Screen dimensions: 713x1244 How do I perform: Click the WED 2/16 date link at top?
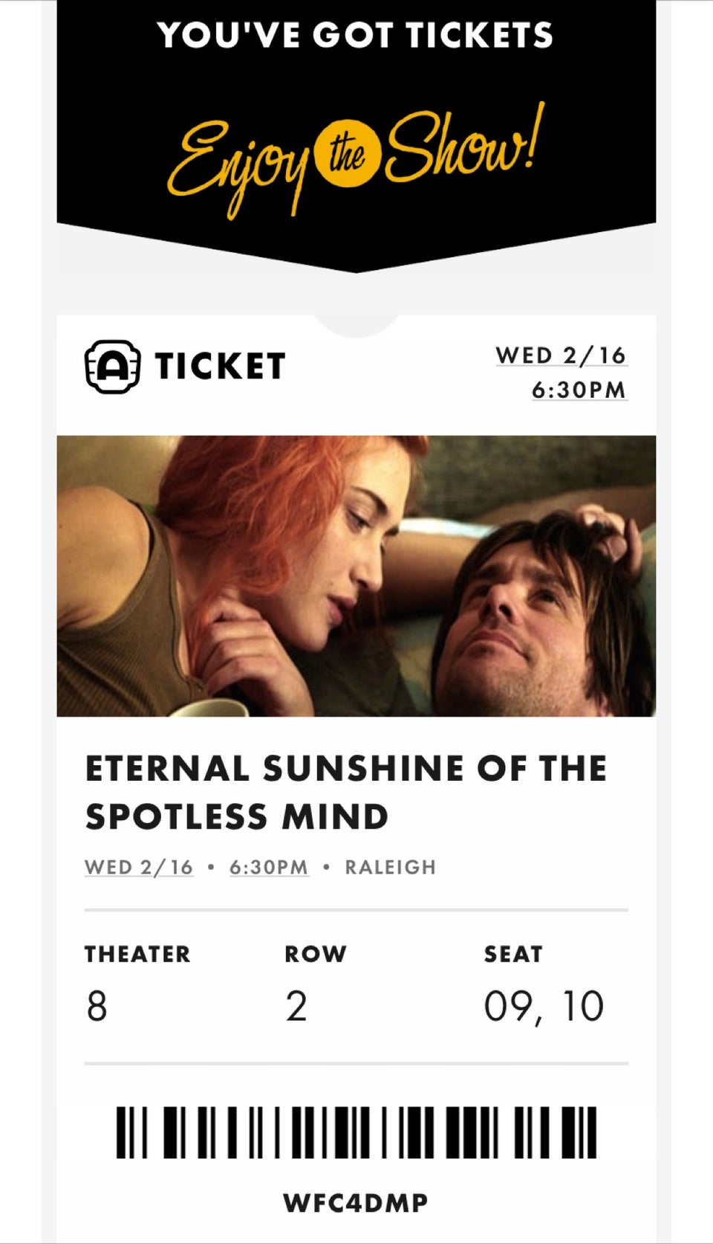pyautogui.click(x=561, y=355)
